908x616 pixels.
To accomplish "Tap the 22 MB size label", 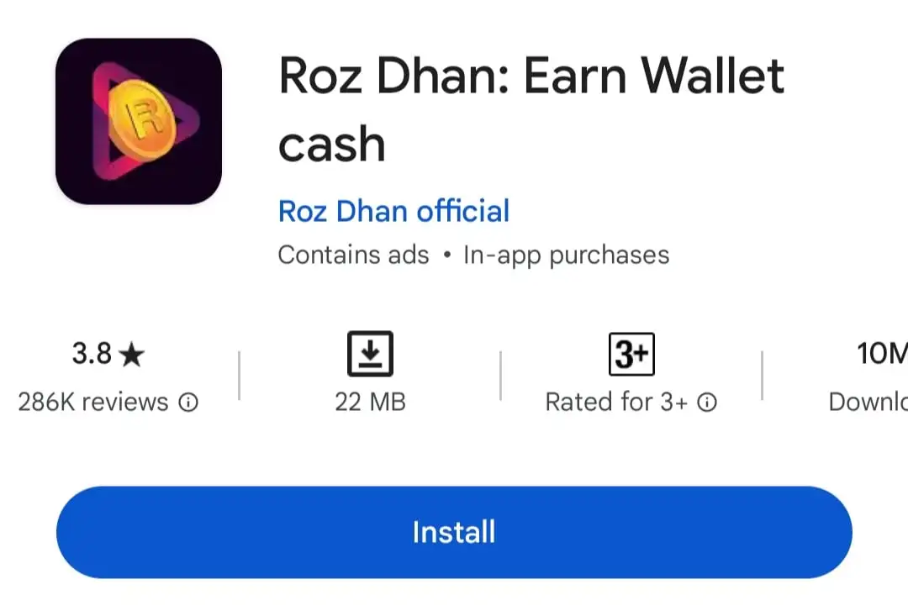I will 370,402.
